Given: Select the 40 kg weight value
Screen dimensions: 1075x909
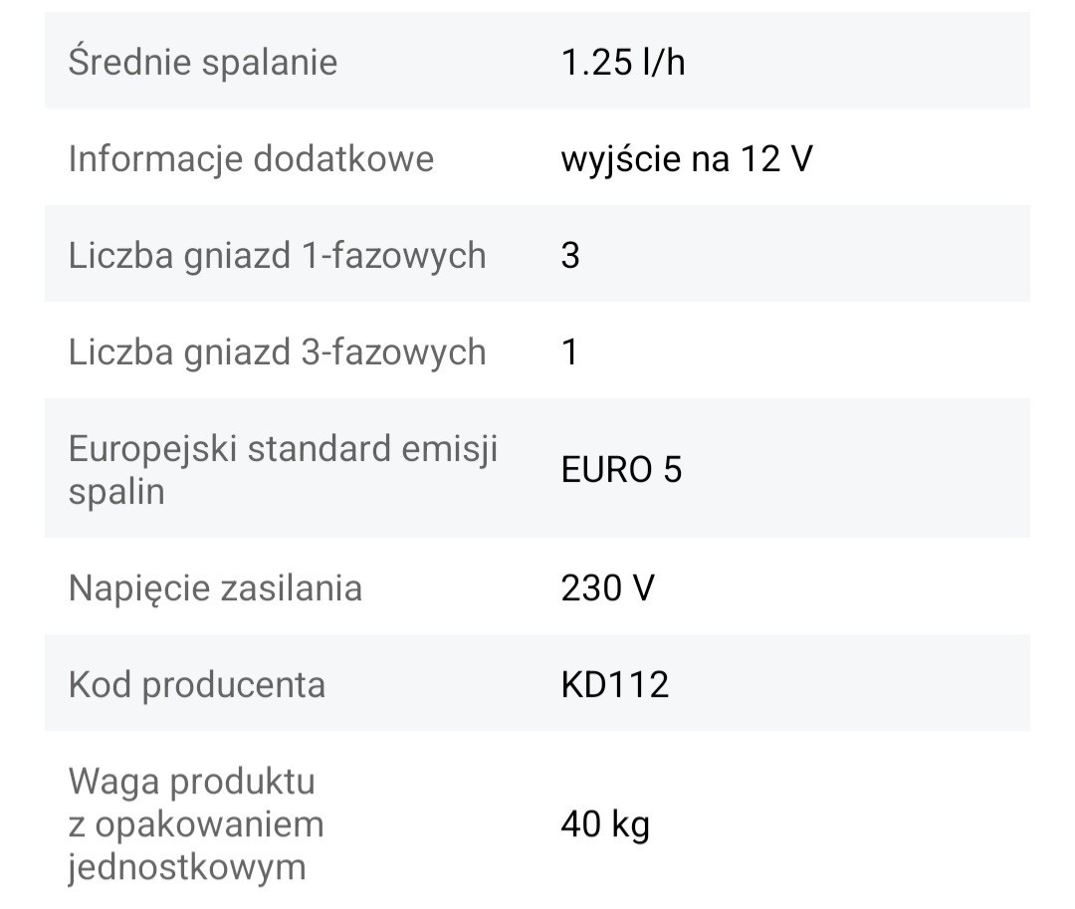Looking at the screenshot, I should (x=605, y=824).
